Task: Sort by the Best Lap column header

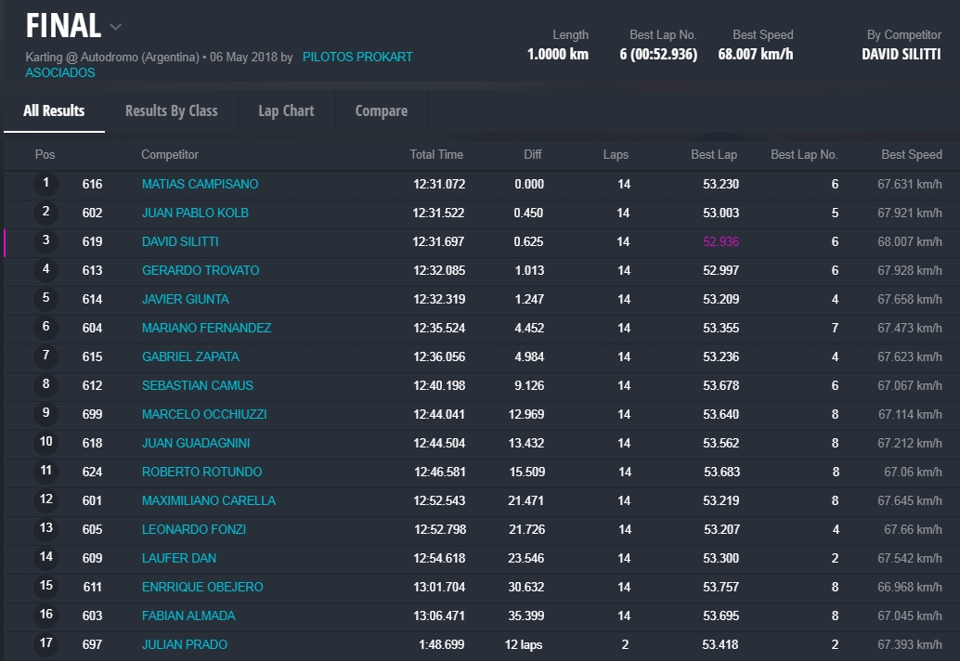Action: pyautogui.click(x=713, y=154)
